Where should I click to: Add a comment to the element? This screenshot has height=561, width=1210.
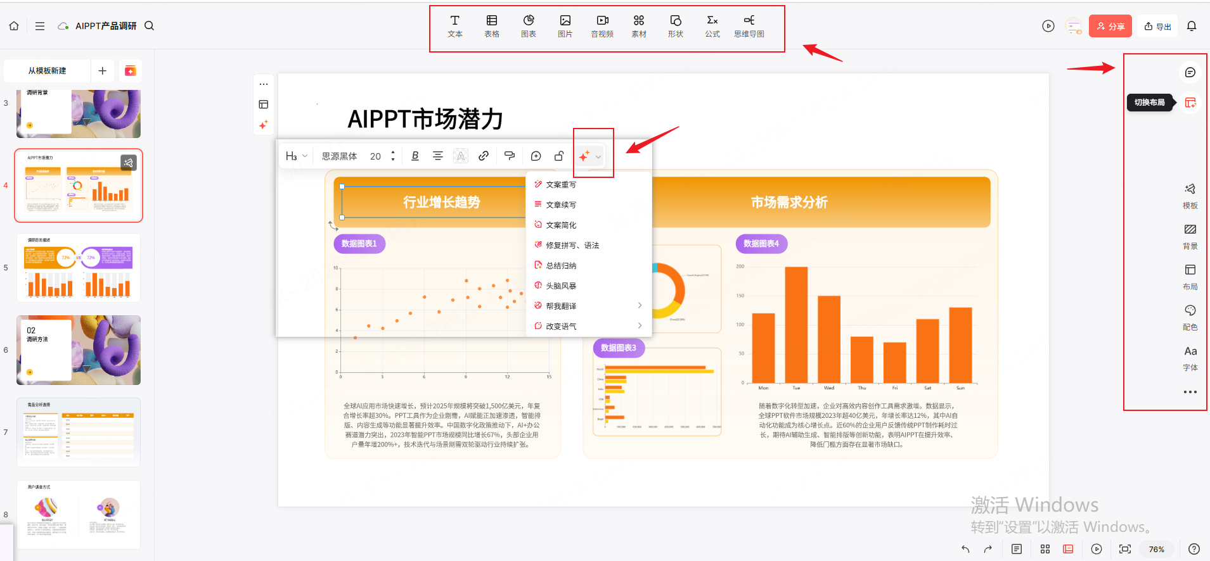pyautogui.click(x=536, y=156)
